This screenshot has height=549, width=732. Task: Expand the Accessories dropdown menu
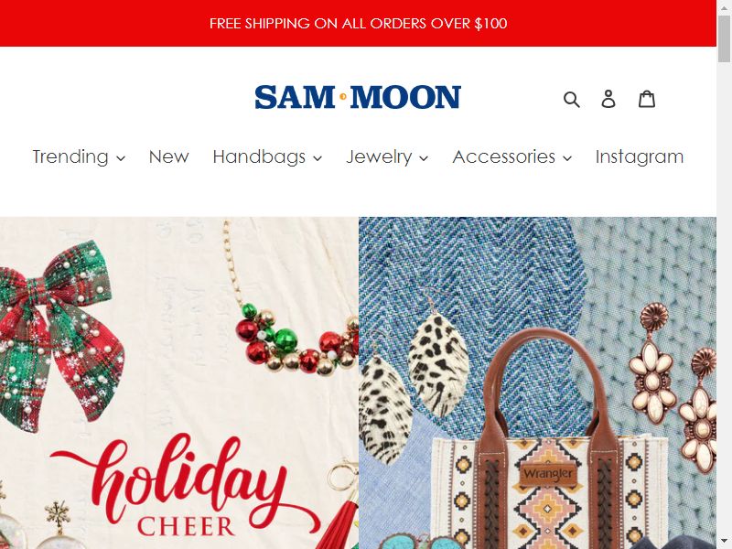pyautogui.click(x=512, y=156)
